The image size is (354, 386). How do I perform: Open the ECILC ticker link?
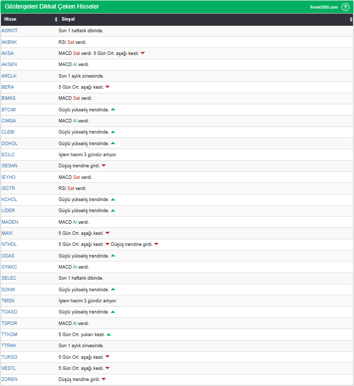click(8, 155)
